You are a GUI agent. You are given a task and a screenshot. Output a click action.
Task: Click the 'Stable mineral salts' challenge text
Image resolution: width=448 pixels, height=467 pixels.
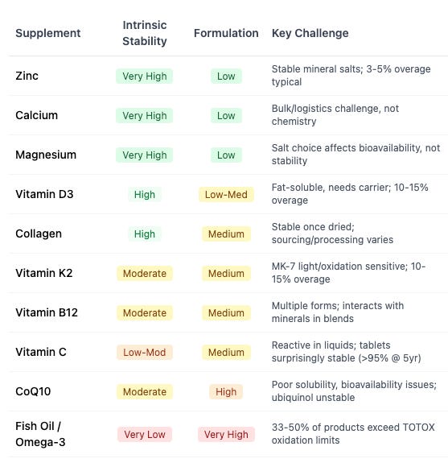pos(351,76)
